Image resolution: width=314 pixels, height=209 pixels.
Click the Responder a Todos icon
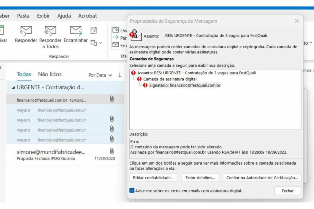50,31
